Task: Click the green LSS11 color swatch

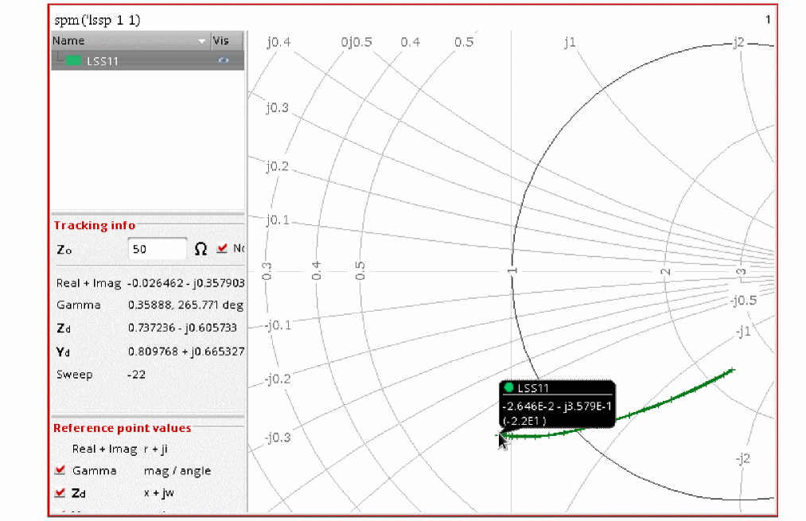Action: tap(73, 60)
